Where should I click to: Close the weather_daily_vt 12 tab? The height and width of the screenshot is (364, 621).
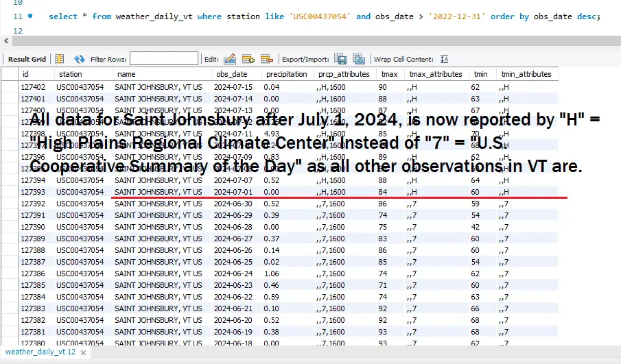(84, 352)
